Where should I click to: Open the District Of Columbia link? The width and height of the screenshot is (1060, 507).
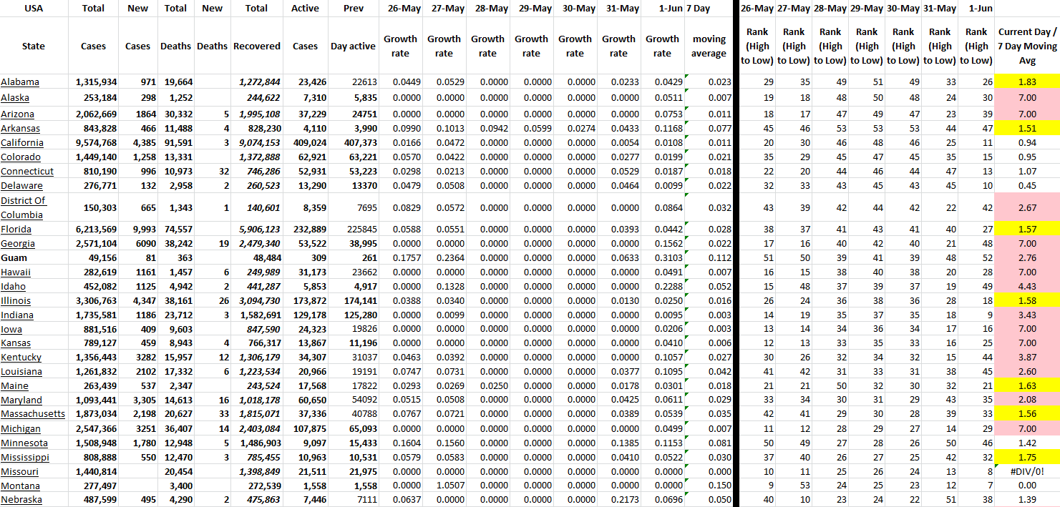(x=23, y=207)
